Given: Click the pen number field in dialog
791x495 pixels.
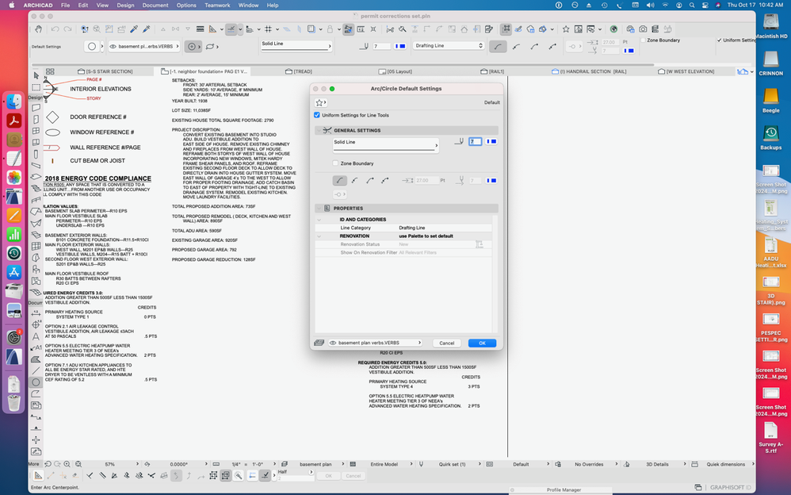Looking at the screenshot, I should [x=476, y=141].
